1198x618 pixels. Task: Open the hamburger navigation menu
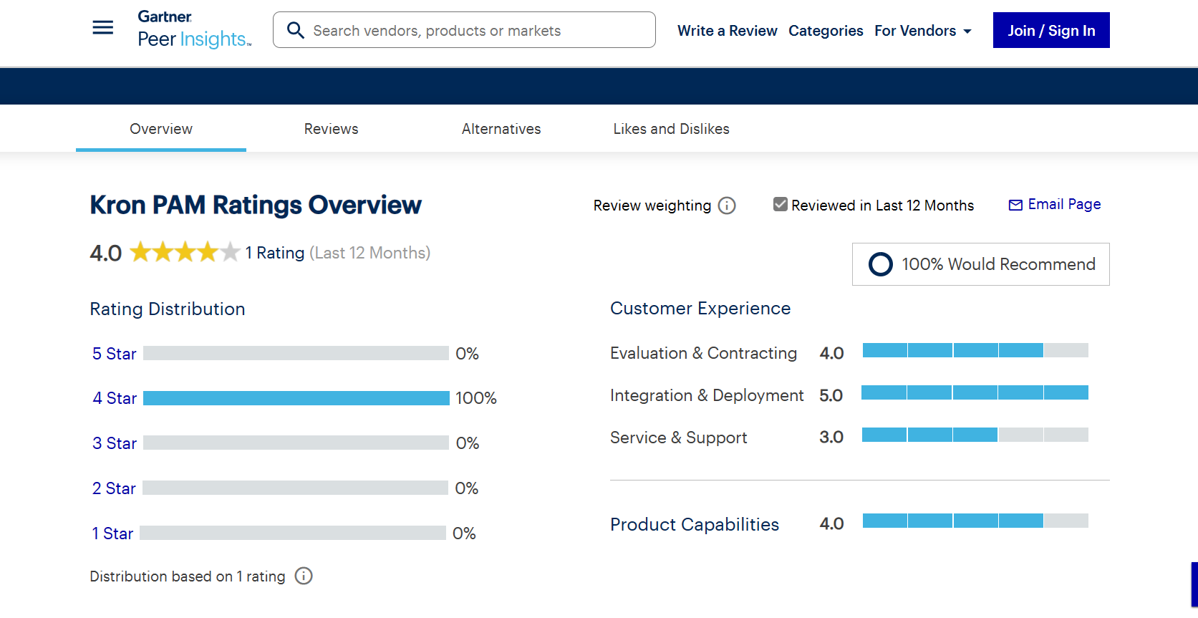pyautogui.click(x=103, y=28)
